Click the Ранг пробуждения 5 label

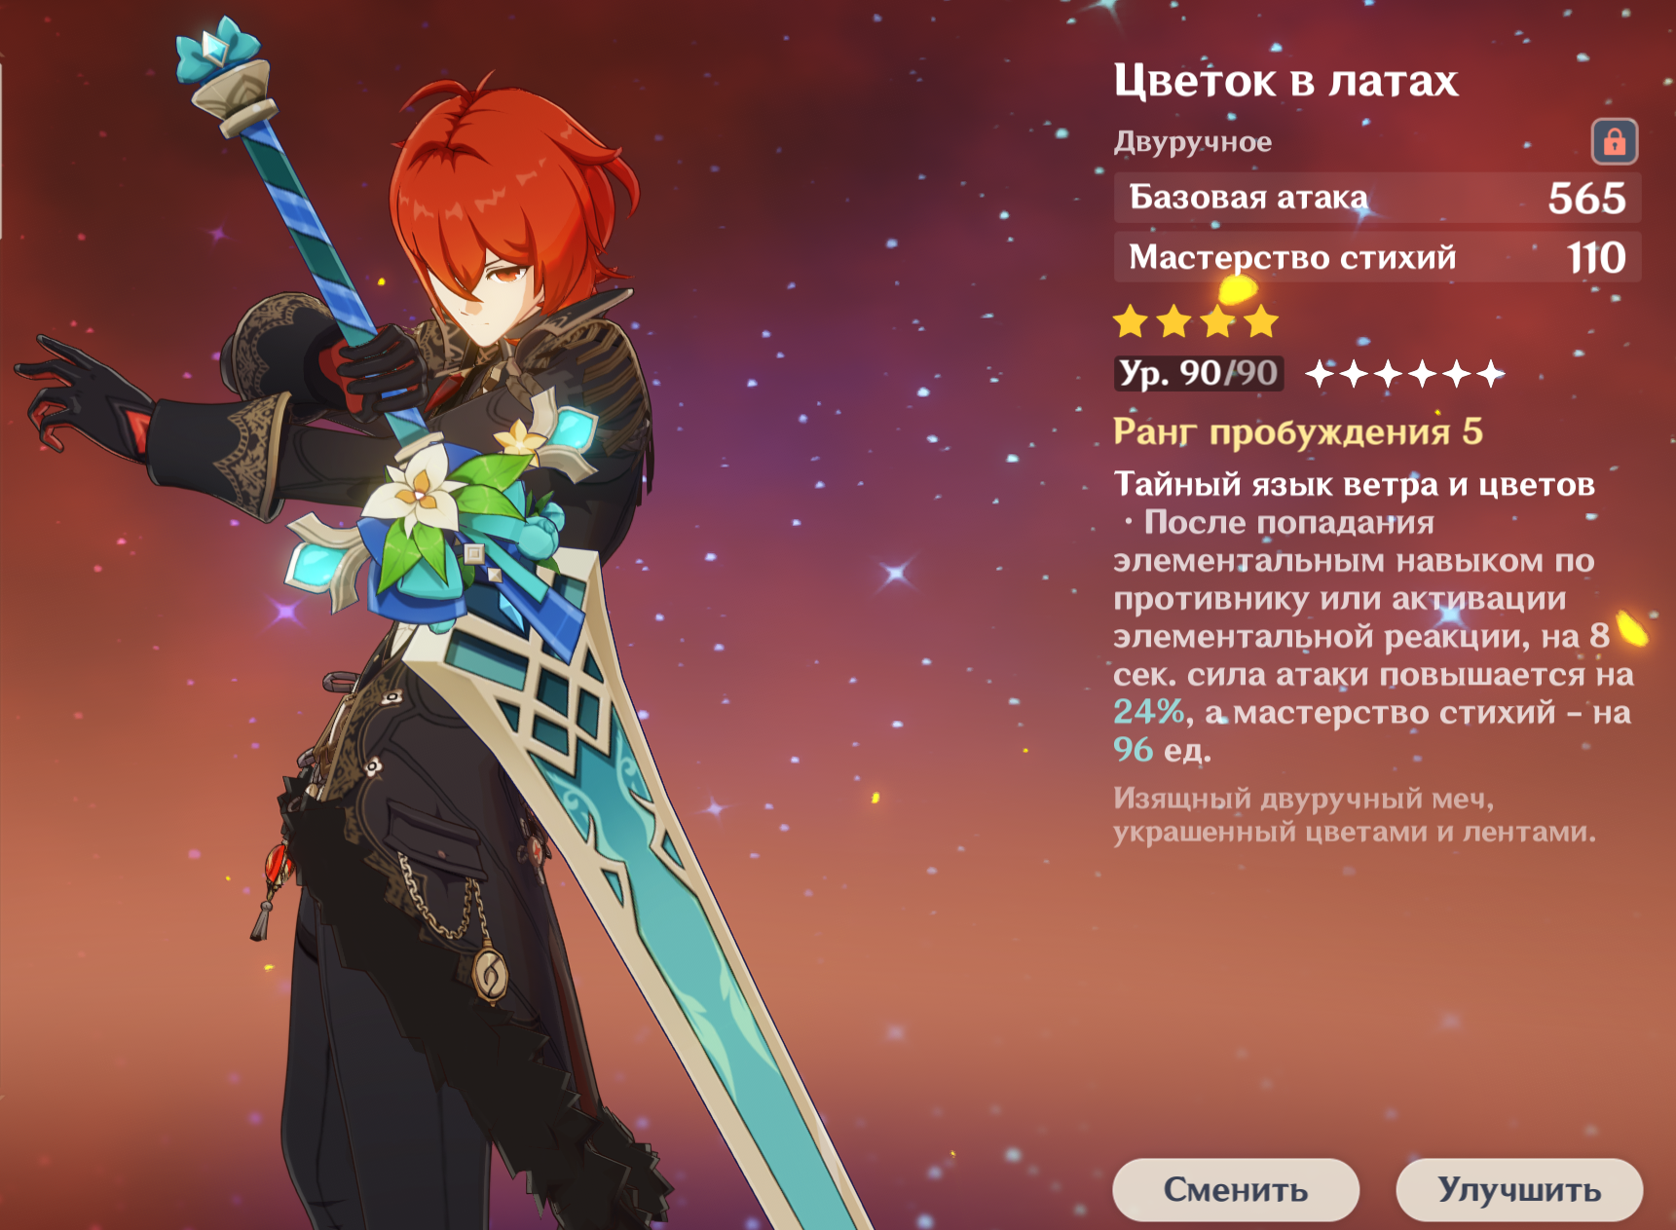(x=1298, y=430)
